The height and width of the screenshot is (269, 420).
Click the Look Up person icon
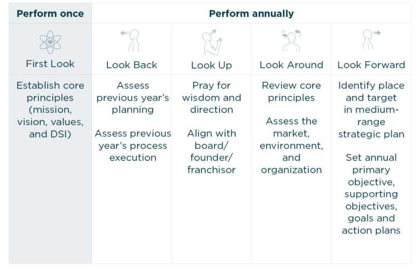click(x=211, y=42)
